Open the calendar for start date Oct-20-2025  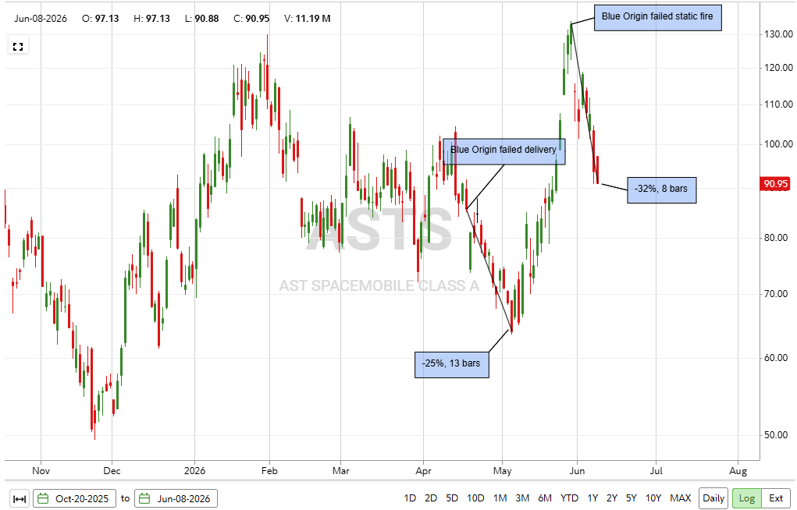coord(43,498)
